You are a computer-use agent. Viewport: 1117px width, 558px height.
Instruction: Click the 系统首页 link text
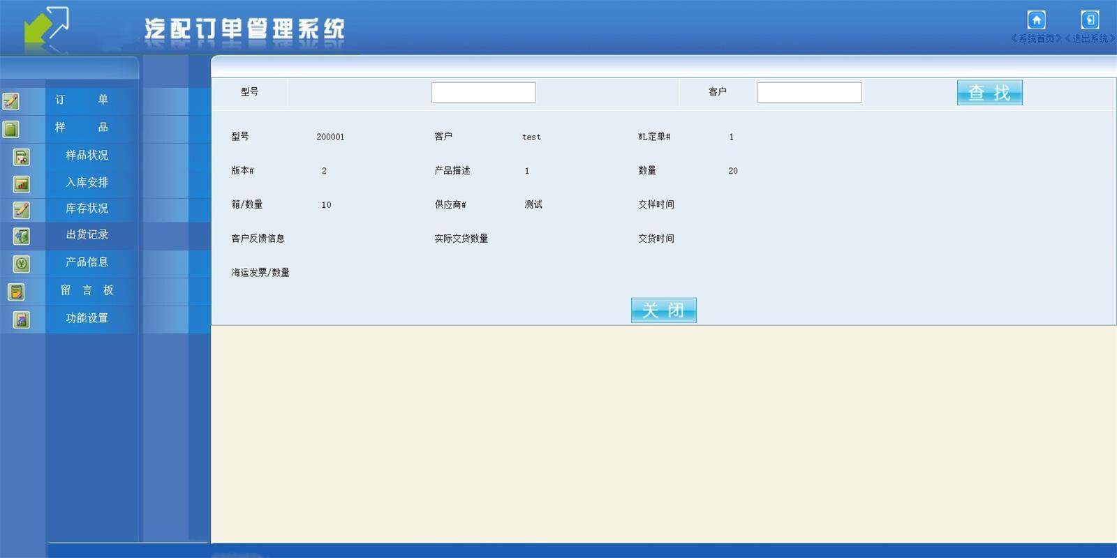pos(1036,38)
